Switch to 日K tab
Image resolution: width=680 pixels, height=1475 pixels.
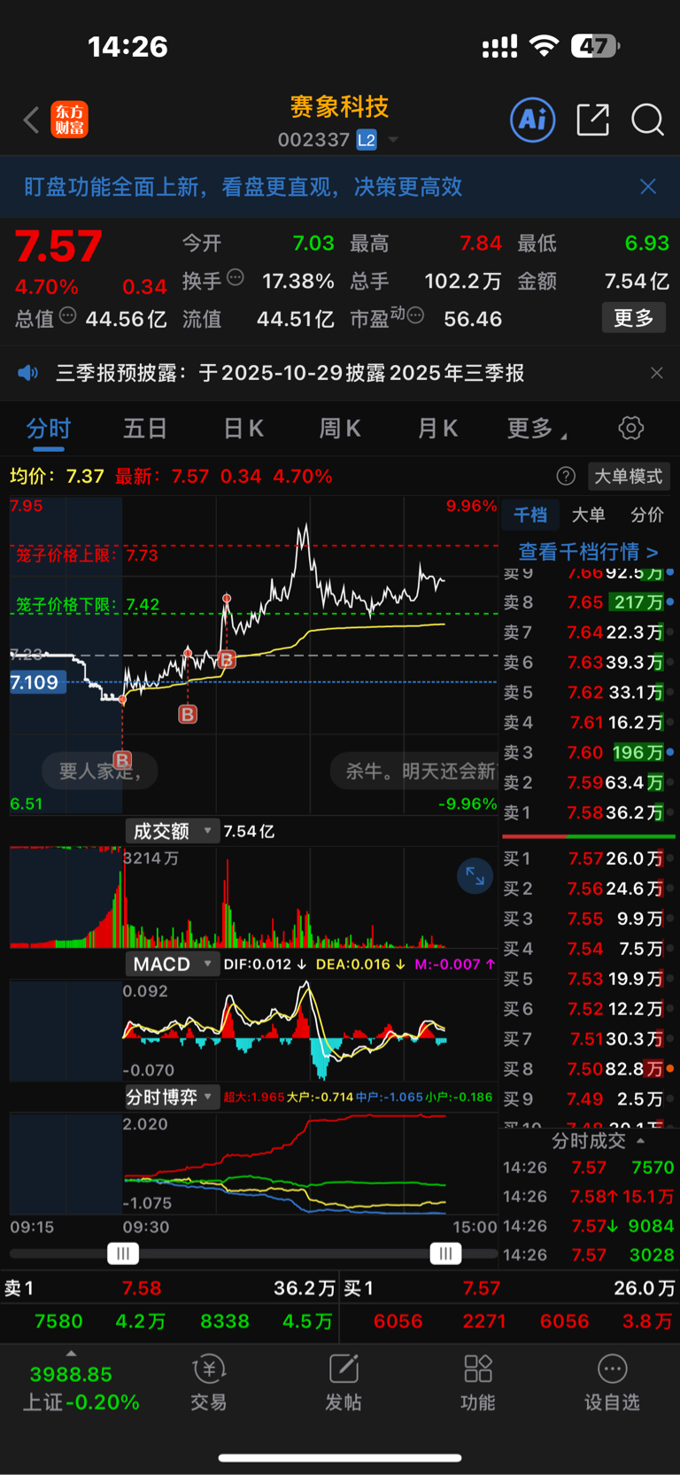243,429
